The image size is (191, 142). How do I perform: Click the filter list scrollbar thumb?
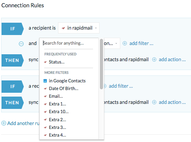[101, 64]
